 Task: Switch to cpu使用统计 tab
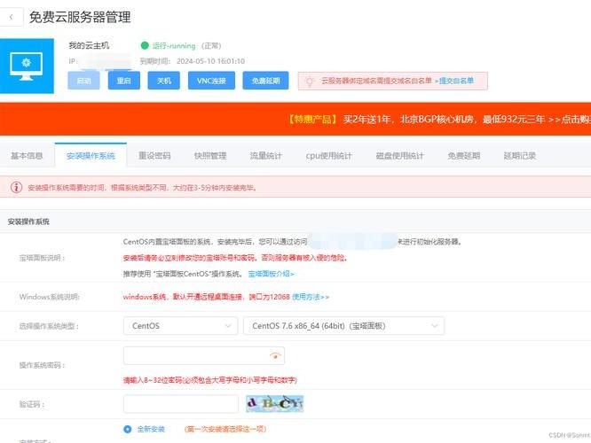[x=328, y=155]
